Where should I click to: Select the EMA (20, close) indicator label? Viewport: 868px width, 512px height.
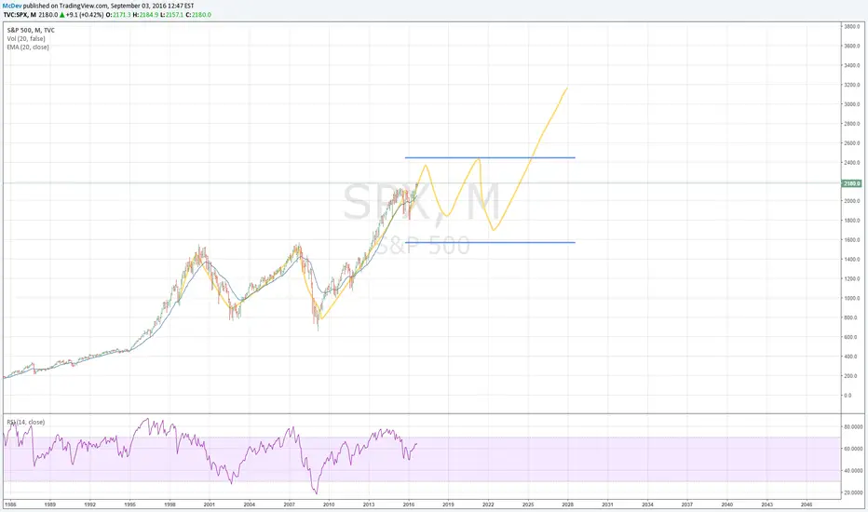tap(28, 47)
